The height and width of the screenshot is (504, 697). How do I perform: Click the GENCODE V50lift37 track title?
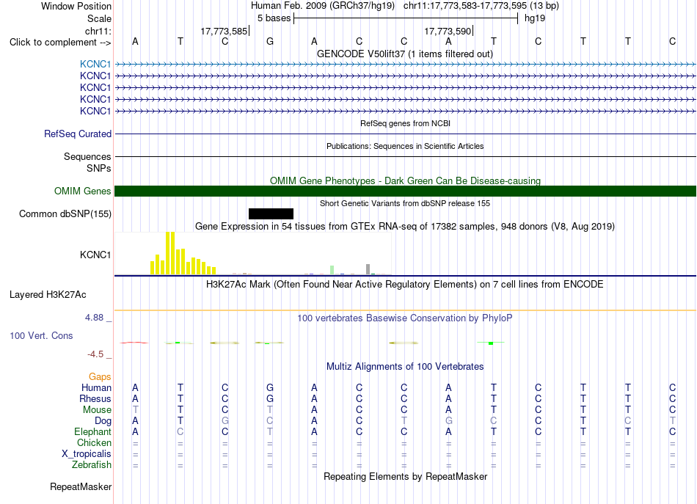coord(405,54)
